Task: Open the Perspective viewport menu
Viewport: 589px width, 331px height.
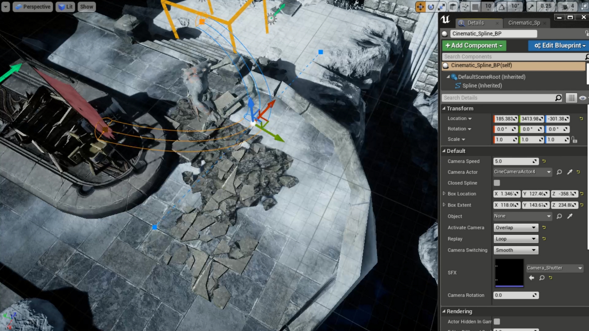Action: pyautogui.click(x=33, y=6)
